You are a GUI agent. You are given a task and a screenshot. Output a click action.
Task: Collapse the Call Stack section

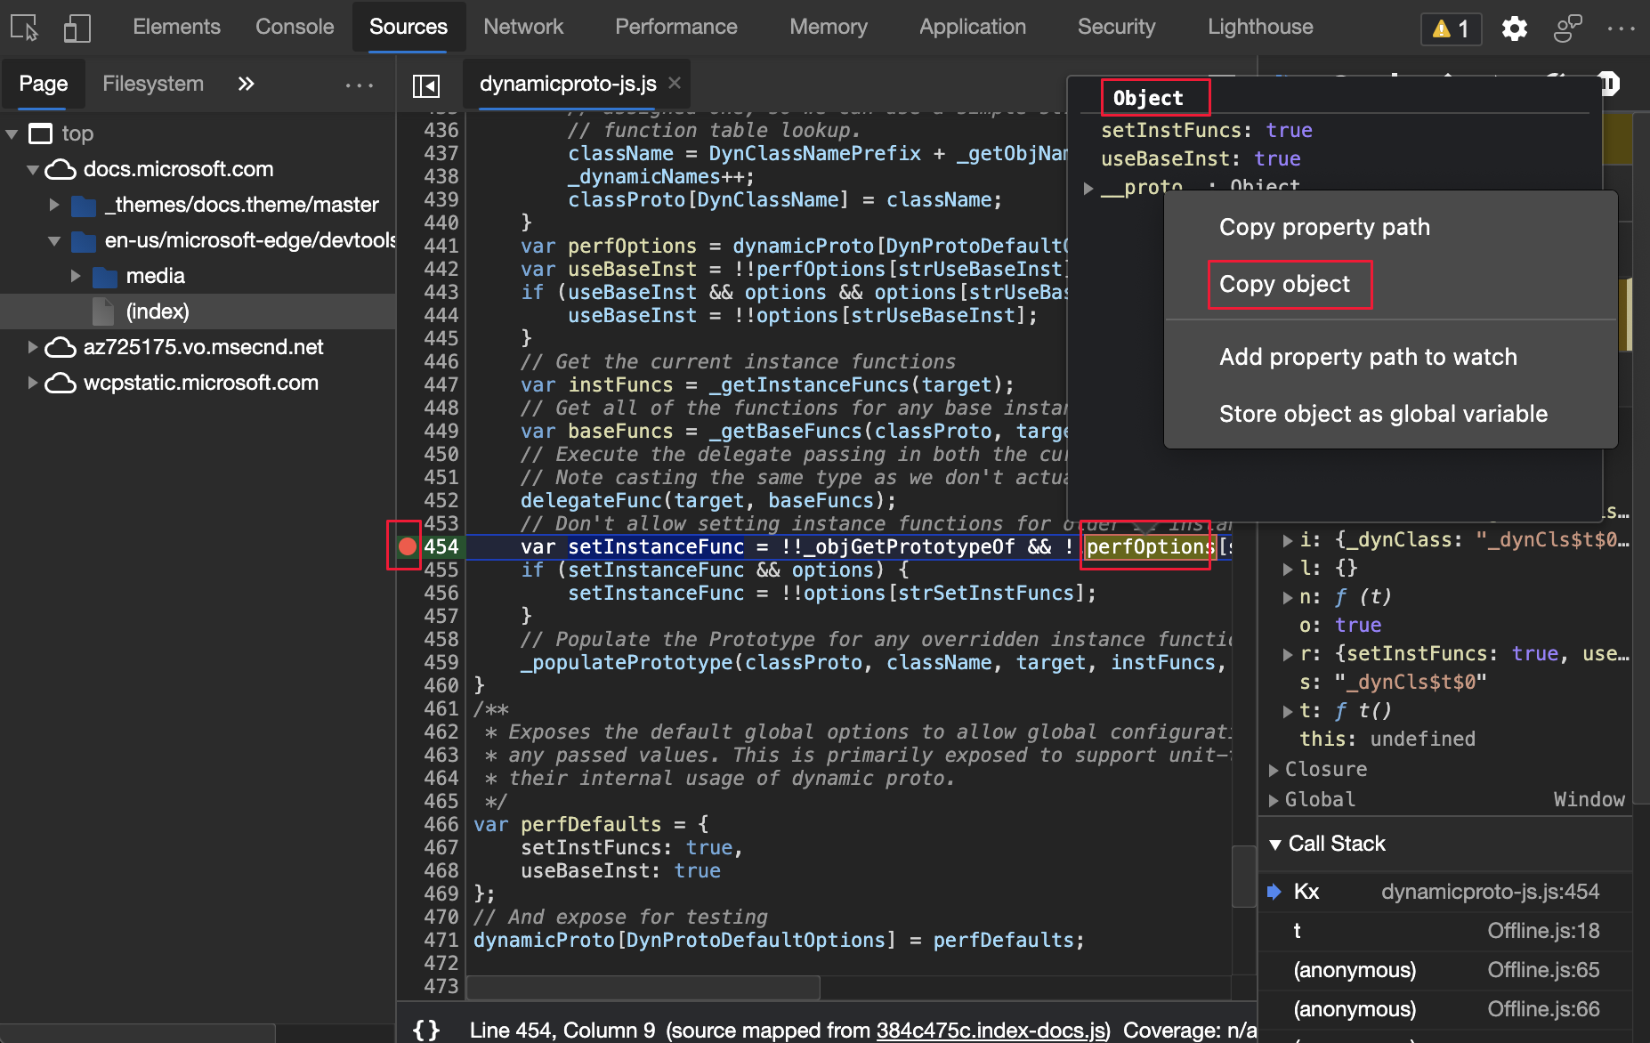[x=1276, y=844]
